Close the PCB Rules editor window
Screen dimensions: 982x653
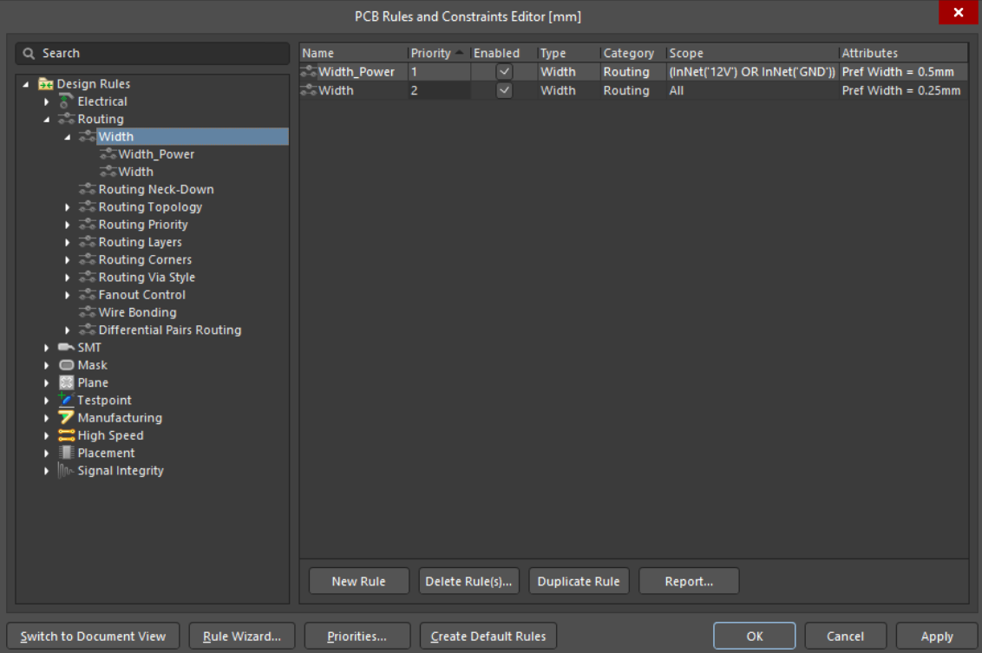958,13
